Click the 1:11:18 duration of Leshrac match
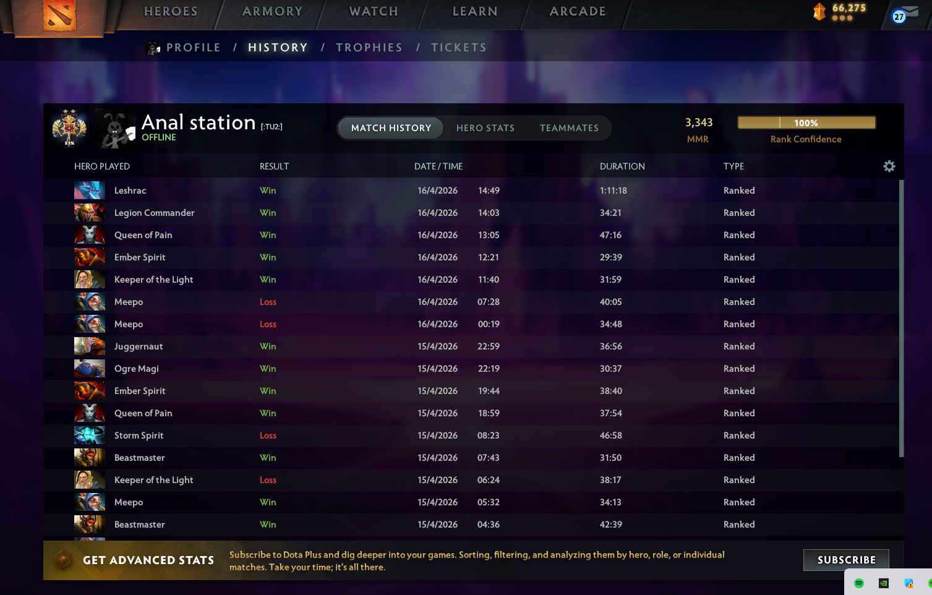This screenshot has height=595, width=932. (x=613, y=190)
